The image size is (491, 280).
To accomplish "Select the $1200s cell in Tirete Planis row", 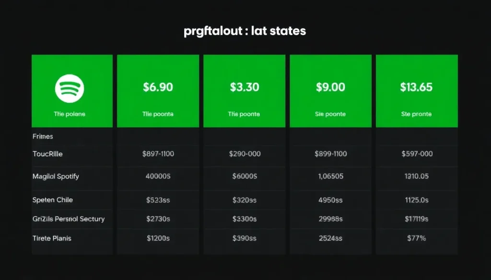I will (x=158, y=238).
